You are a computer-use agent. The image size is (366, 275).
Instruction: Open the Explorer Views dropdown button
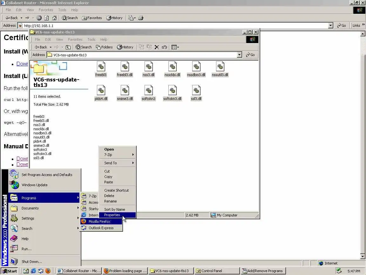coord(175,47)
